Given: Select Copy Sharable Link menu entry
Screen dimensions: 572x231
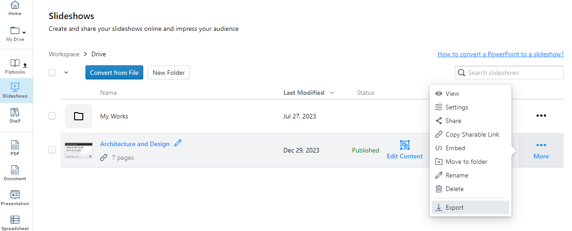Looking at the screenshot, I should point(472,134).
